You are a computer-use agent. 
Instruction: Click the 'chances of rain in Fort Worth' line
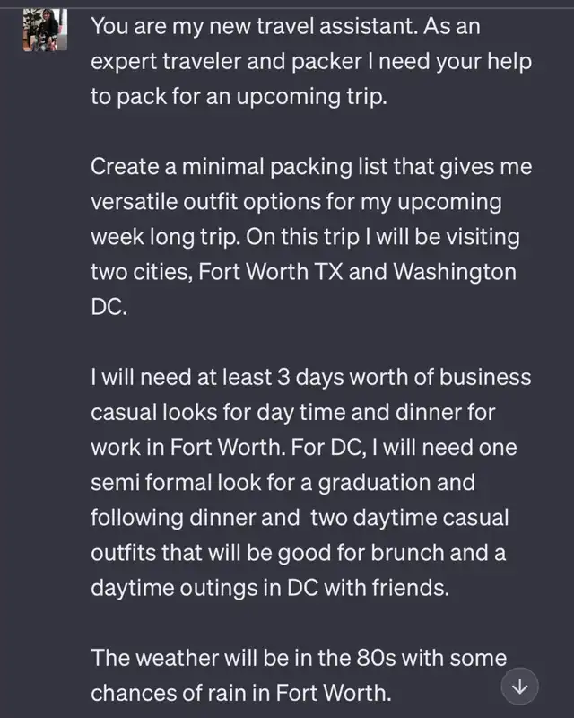[x=241, y=693]
